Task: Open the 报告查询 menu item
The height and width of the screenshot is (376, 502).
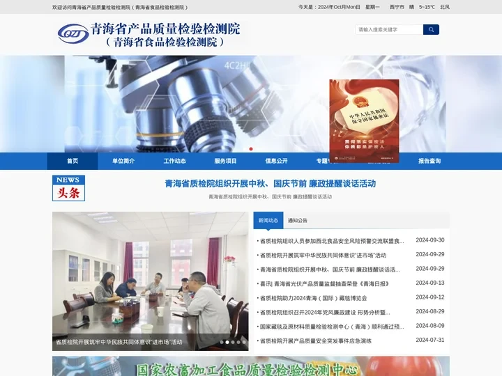Action: point(429,161)
